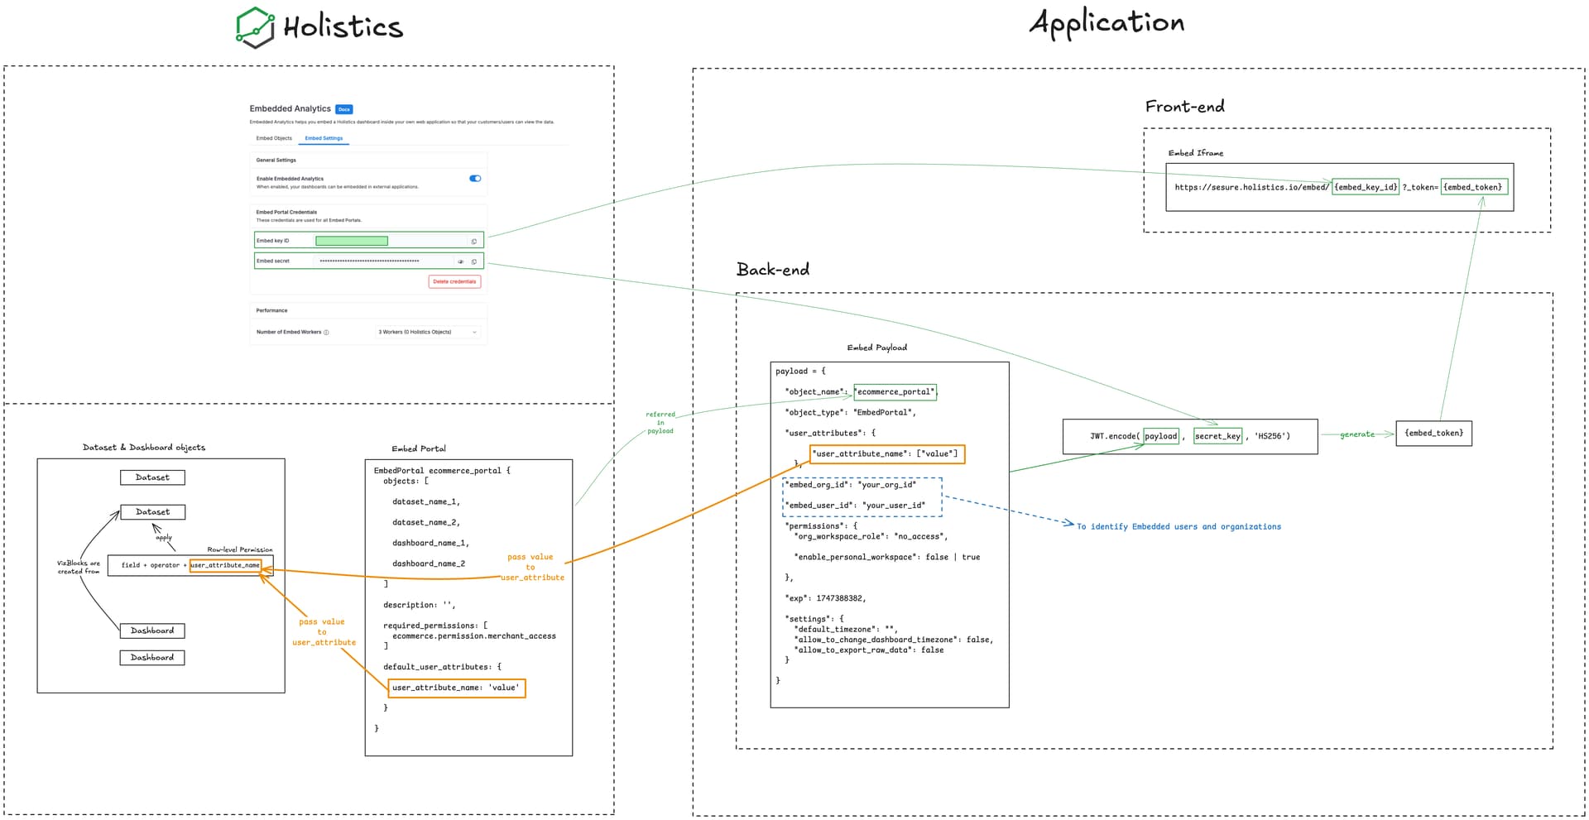
Task: Click the 'HS256' algorithm text
Action: pos(1272,436)
